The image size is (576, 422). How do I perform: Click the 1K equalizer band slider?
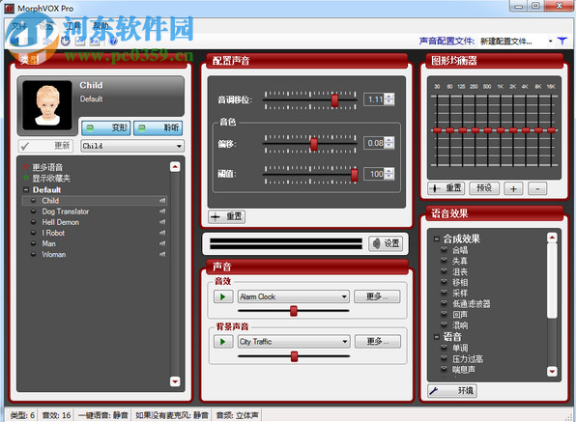[501, 130]
